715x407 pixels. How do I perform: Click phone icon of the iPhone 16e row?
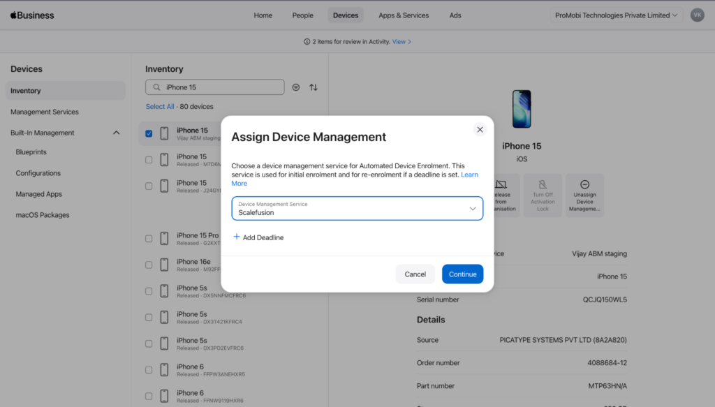[x=164, y=265]
